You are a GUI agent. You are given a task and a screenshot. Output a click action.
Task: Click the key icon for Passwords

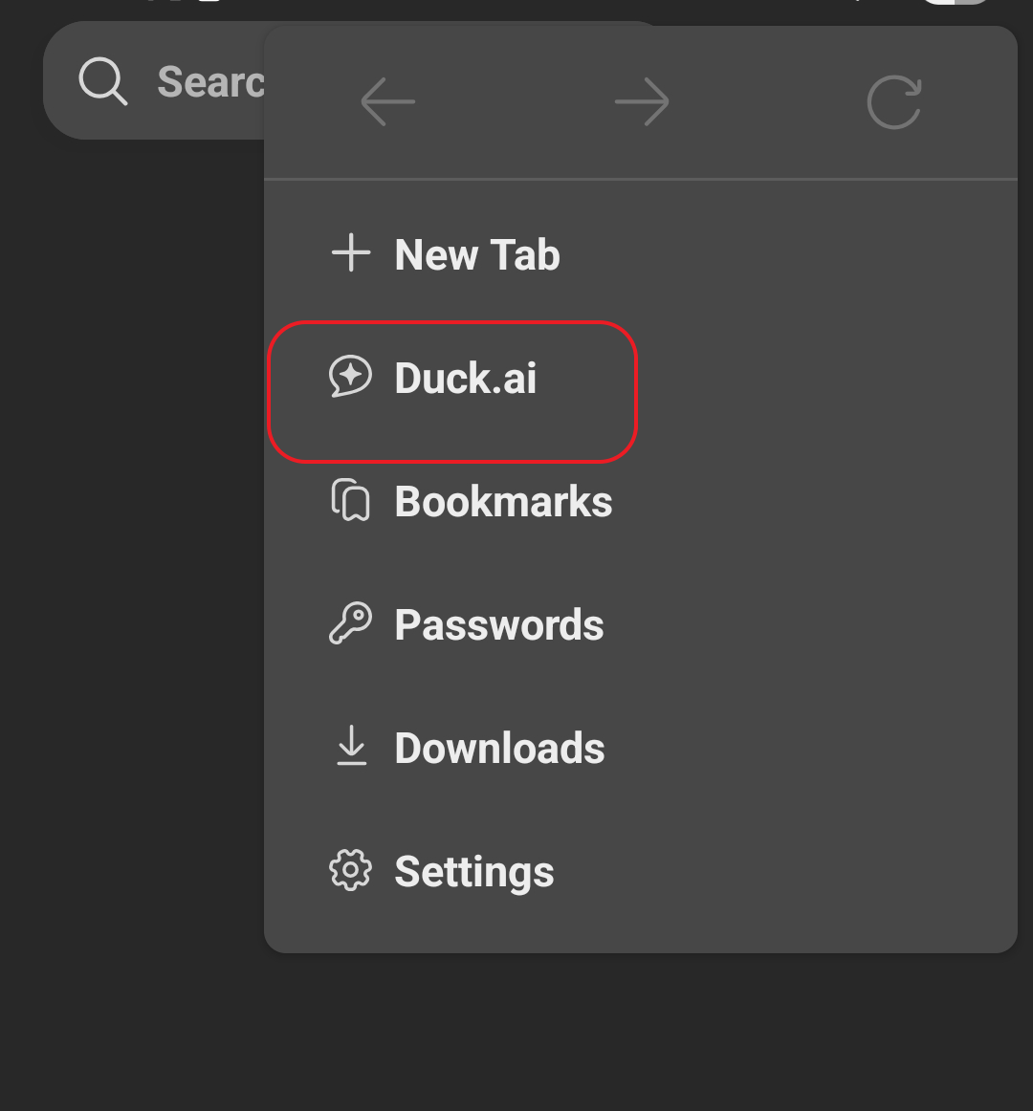[x=351, y=624]
